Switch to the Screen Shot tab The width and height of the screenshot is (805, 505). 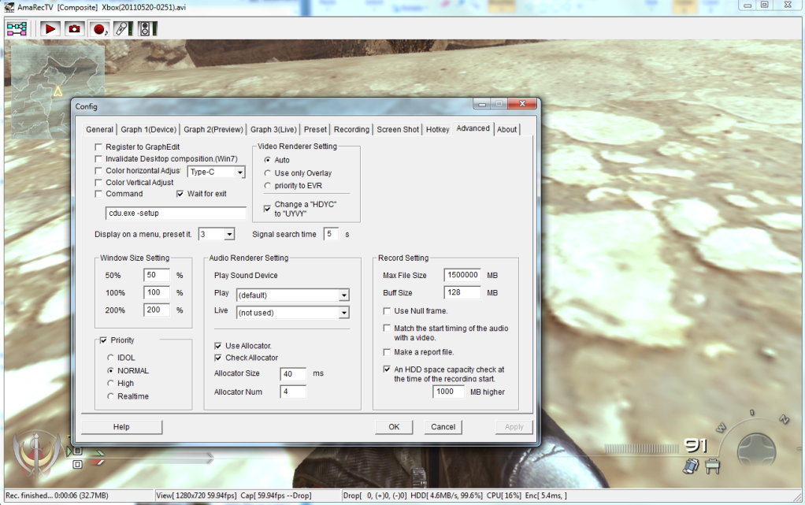(398, 129)
